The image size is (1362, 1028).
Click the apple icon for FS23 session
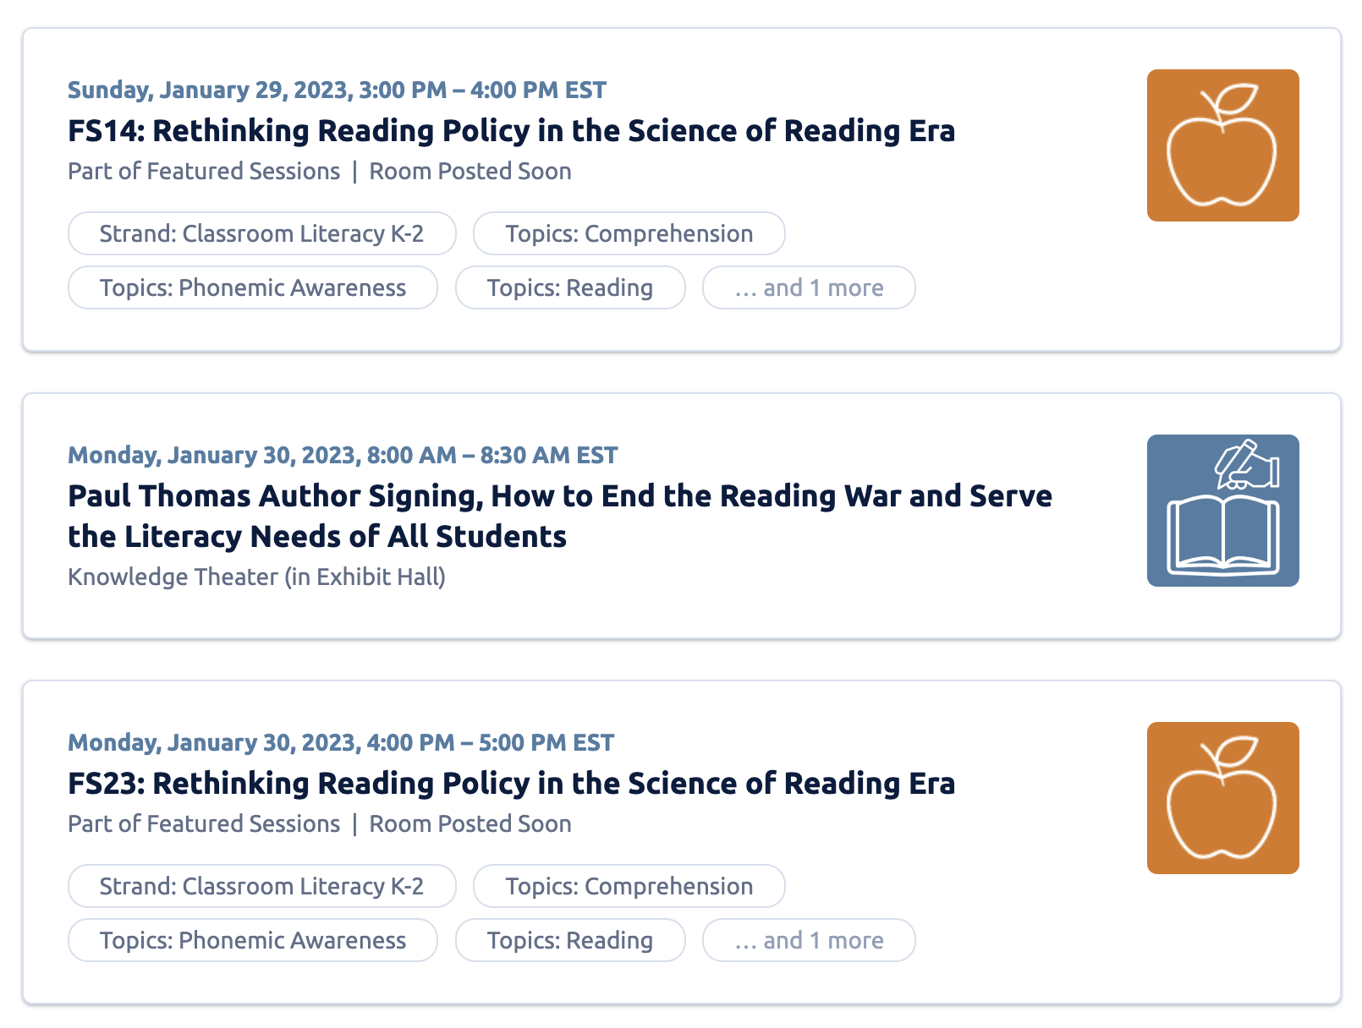tap(1222, 798)
